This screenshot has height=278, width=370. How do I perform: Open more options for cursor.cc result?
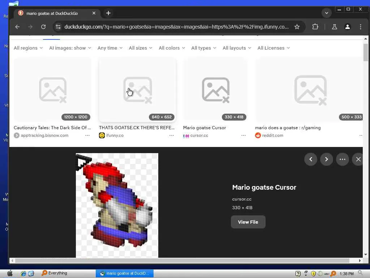(244, 135)
